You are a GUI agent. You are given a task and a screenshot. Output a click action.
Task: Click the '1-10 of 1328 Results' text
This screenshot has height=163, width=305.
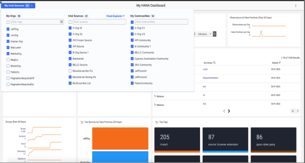pyautogui.click(x=290, y=58)
